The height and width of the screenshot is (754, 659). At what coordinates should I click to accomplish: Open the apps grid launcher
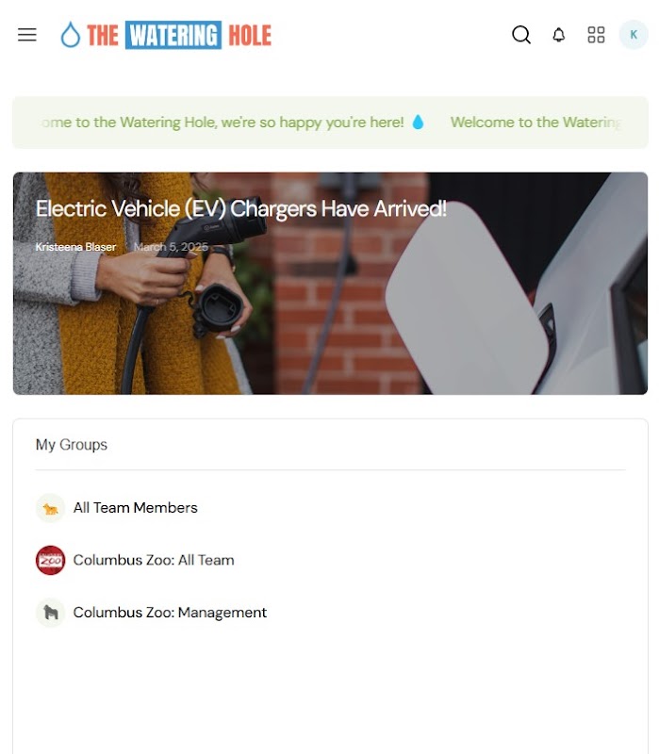pyautogui.click(x=596, y=35)
